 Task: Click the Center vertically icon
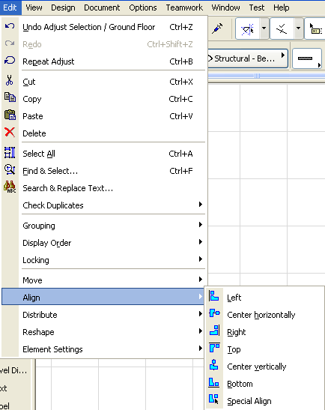coord(214,365)
